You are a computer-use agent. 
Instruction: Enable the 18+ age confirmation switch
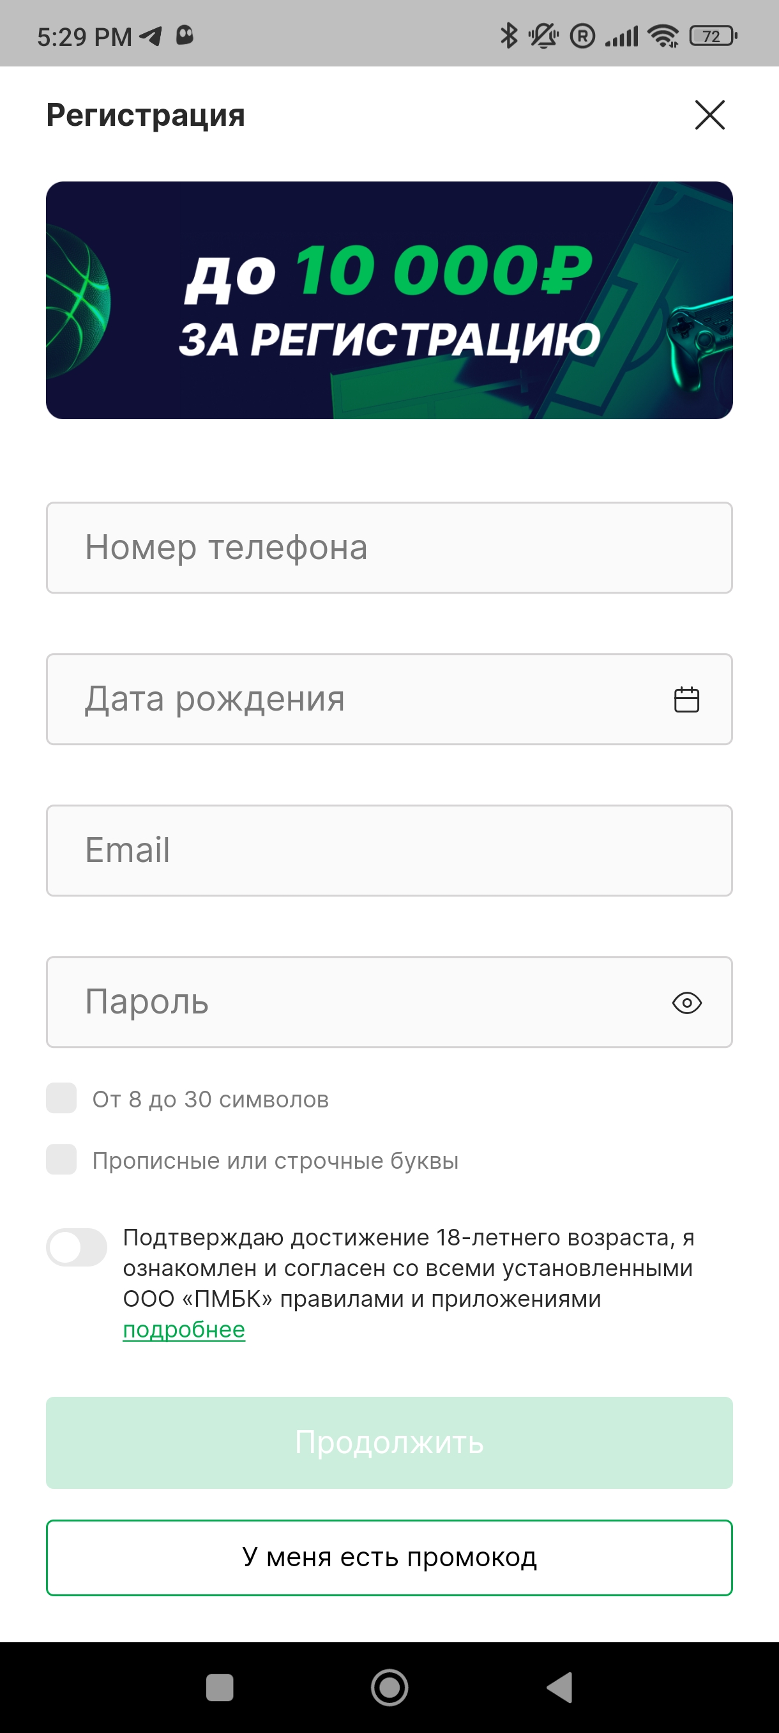[x=77, y=1247]
